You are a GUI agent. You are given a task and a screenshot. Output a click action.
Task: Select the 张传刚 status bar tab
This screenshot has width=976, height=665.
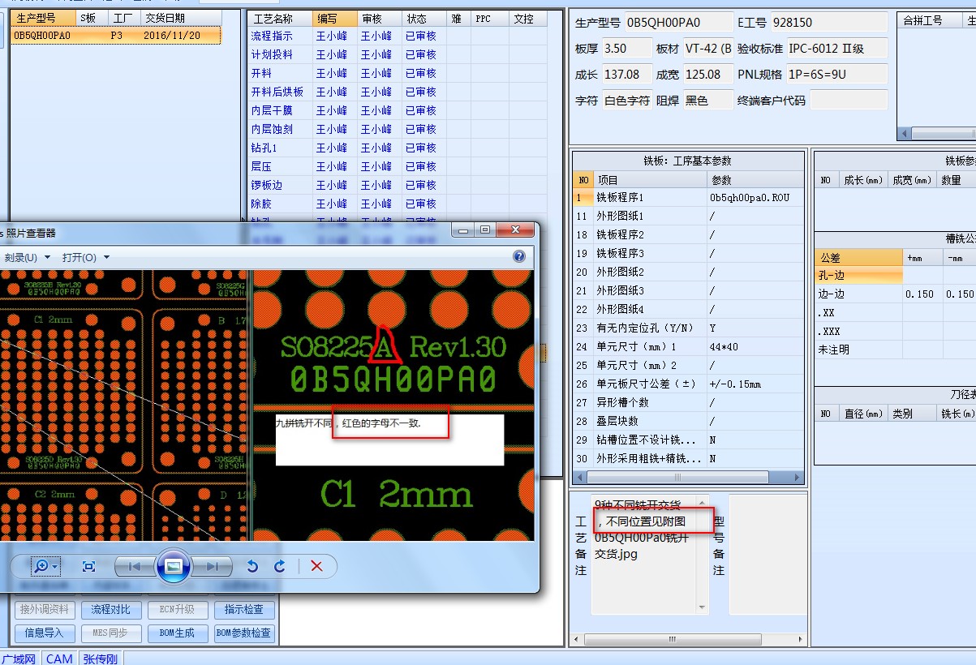pyautogui.click(x=100, y=659)
